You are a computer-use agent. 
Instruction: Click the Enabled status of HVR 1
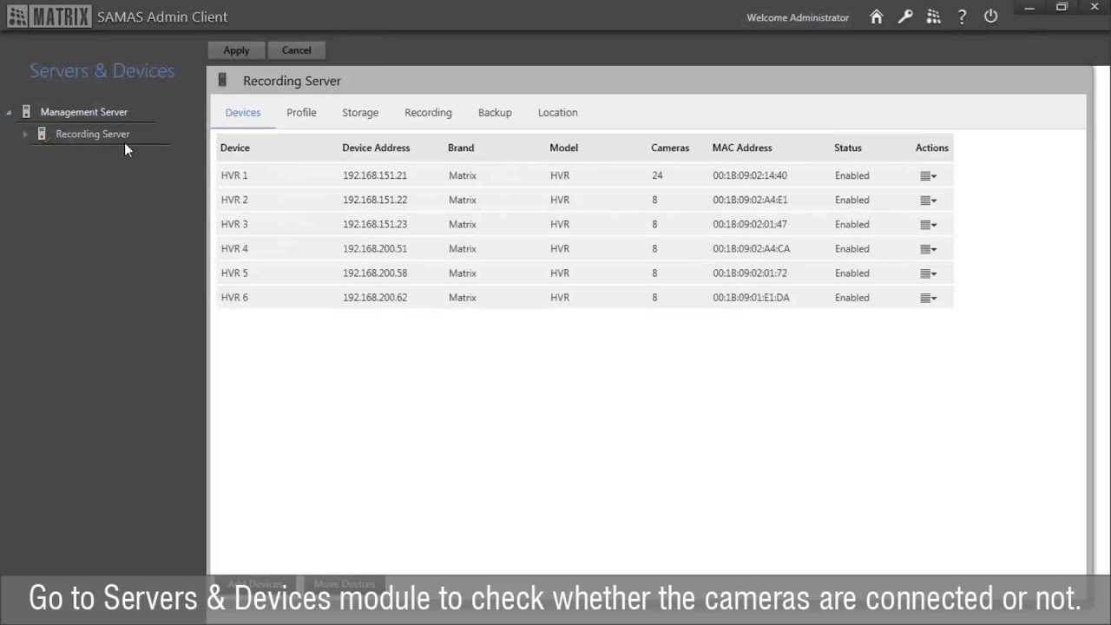click(852, 175)
